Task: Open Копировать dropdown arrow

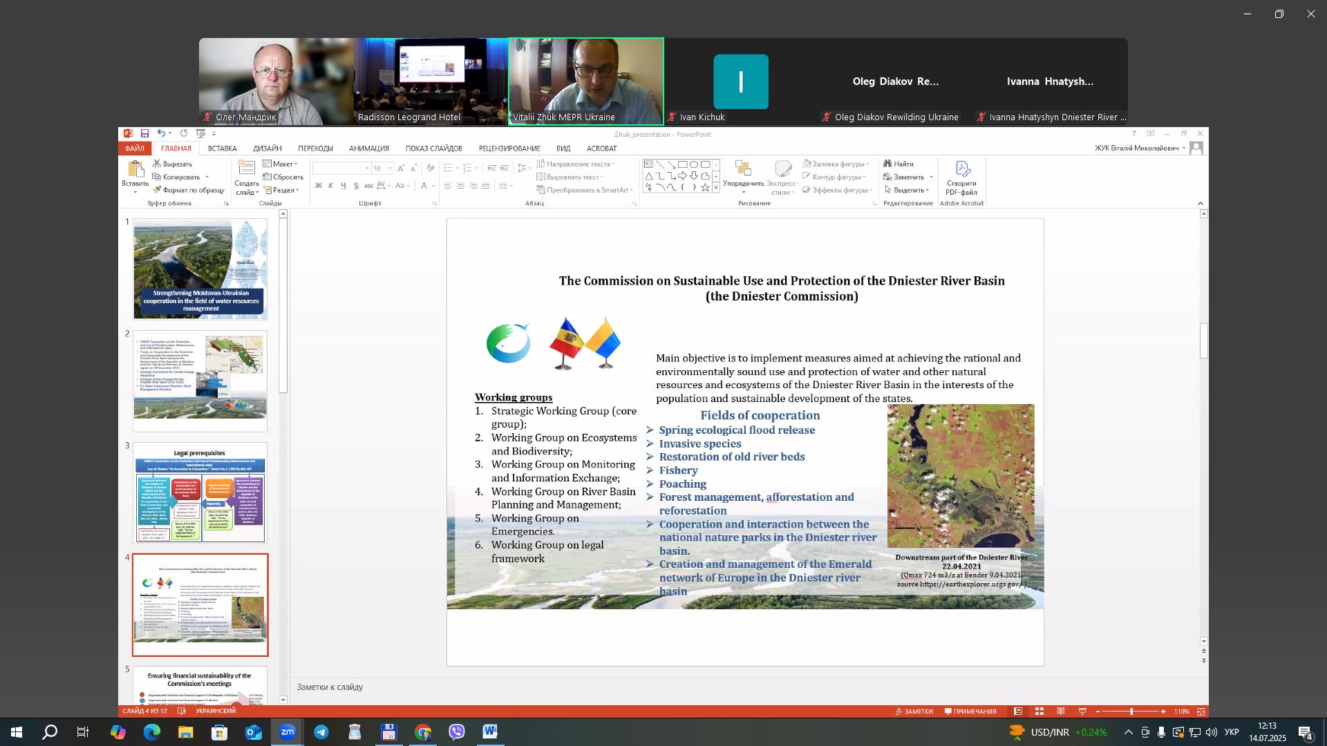Action: point(207,178)
